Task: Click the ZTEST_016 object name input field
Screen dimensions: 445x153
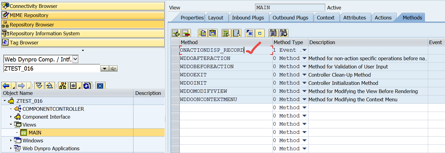Action: [x=51, y=69]
